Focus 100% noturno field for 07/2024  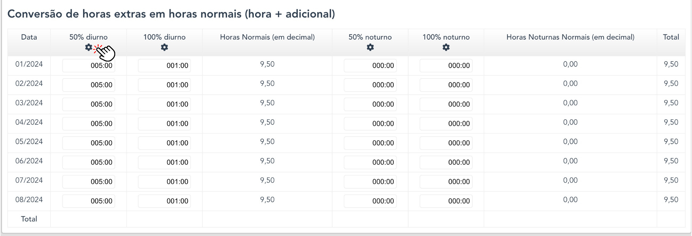(x=446, y=182)
